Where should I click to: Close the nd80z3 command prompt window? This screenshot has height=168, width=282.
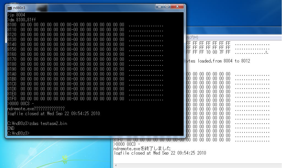click(177, 7)
